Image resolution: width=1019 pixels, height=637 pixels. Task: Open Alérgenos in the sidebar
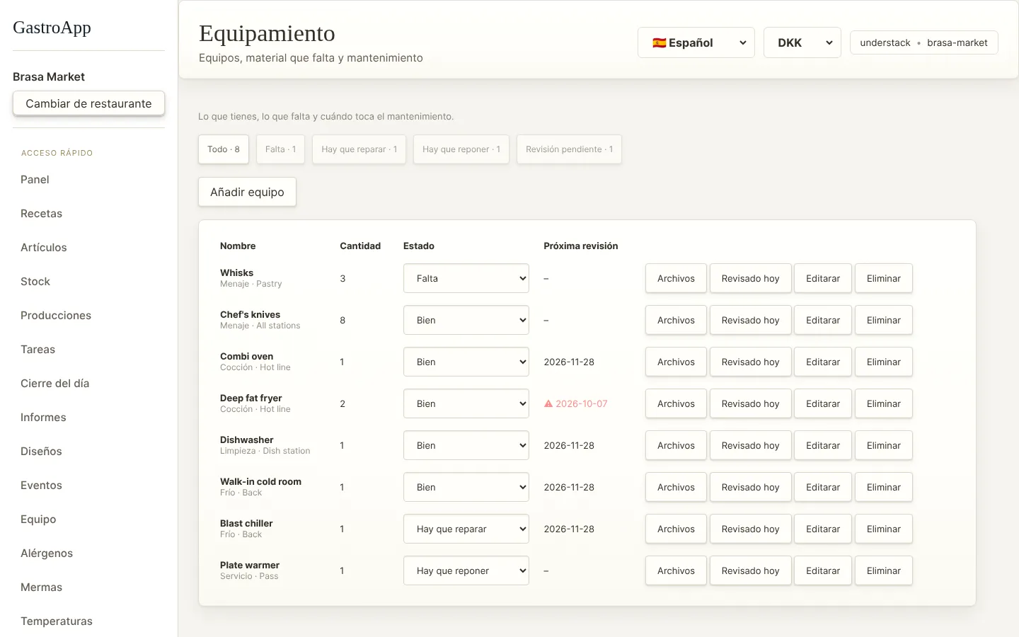(47, 553)
